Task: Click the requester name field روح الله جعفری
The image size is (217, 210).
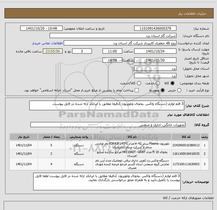Action: 120,43
